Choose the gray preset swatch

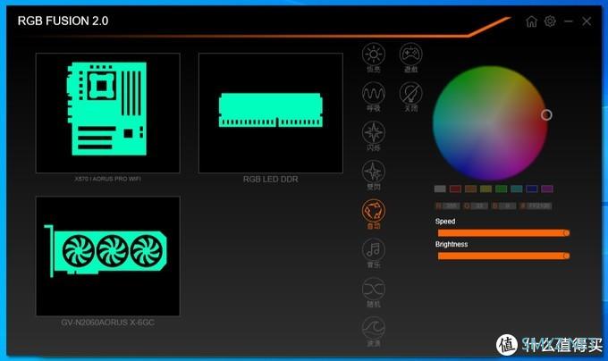pyautogui.click(x=440, y=189)
